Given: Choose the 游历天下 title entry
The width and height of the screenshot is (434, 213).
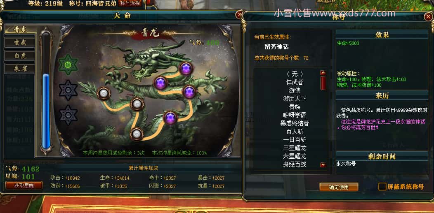Looking at the screenshot, I should pyautogui.click(x=295, y=98).
